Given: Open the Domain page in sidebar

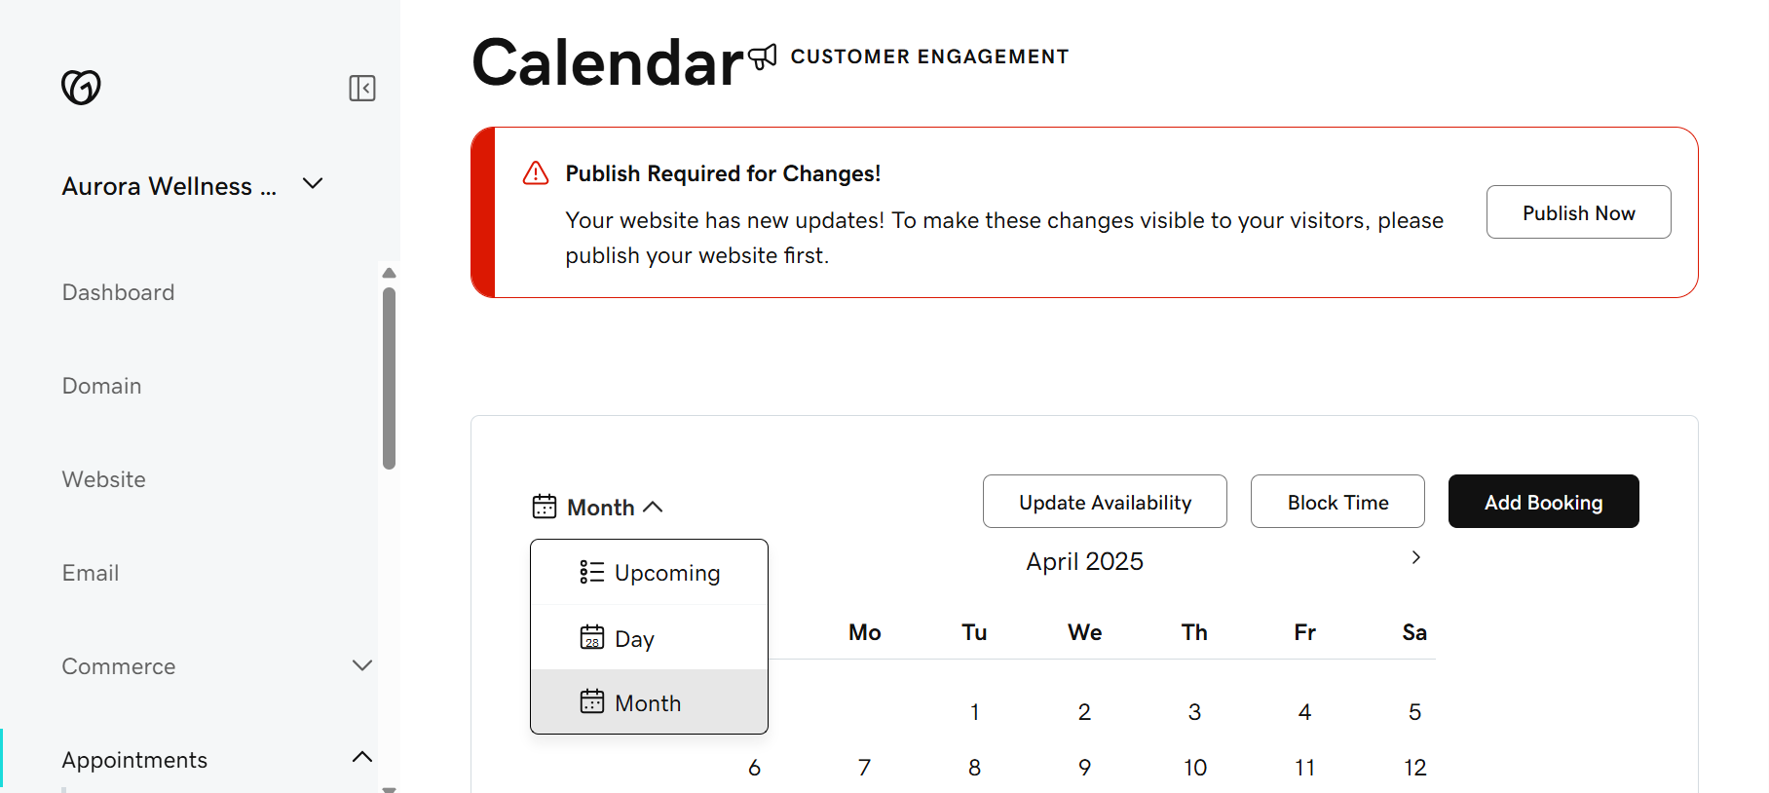Looking at the screenshot, I should coord(101,386).
